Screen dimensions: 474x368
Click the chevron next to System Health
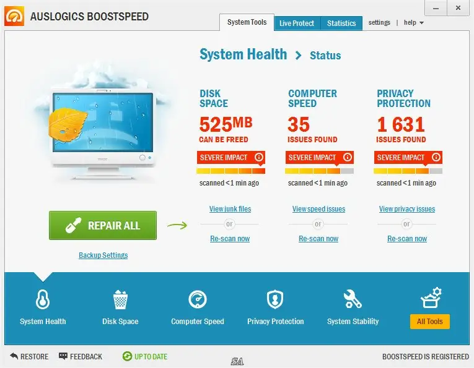pos(298,56)
